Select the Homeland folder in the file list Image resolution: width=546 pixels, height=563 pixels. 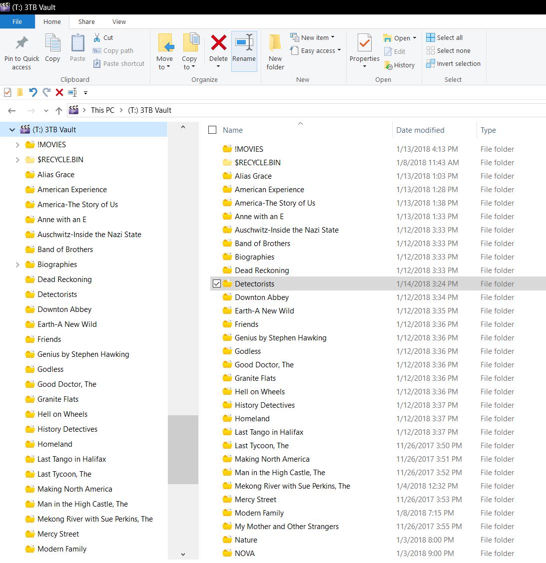click(x=251, y=418)
